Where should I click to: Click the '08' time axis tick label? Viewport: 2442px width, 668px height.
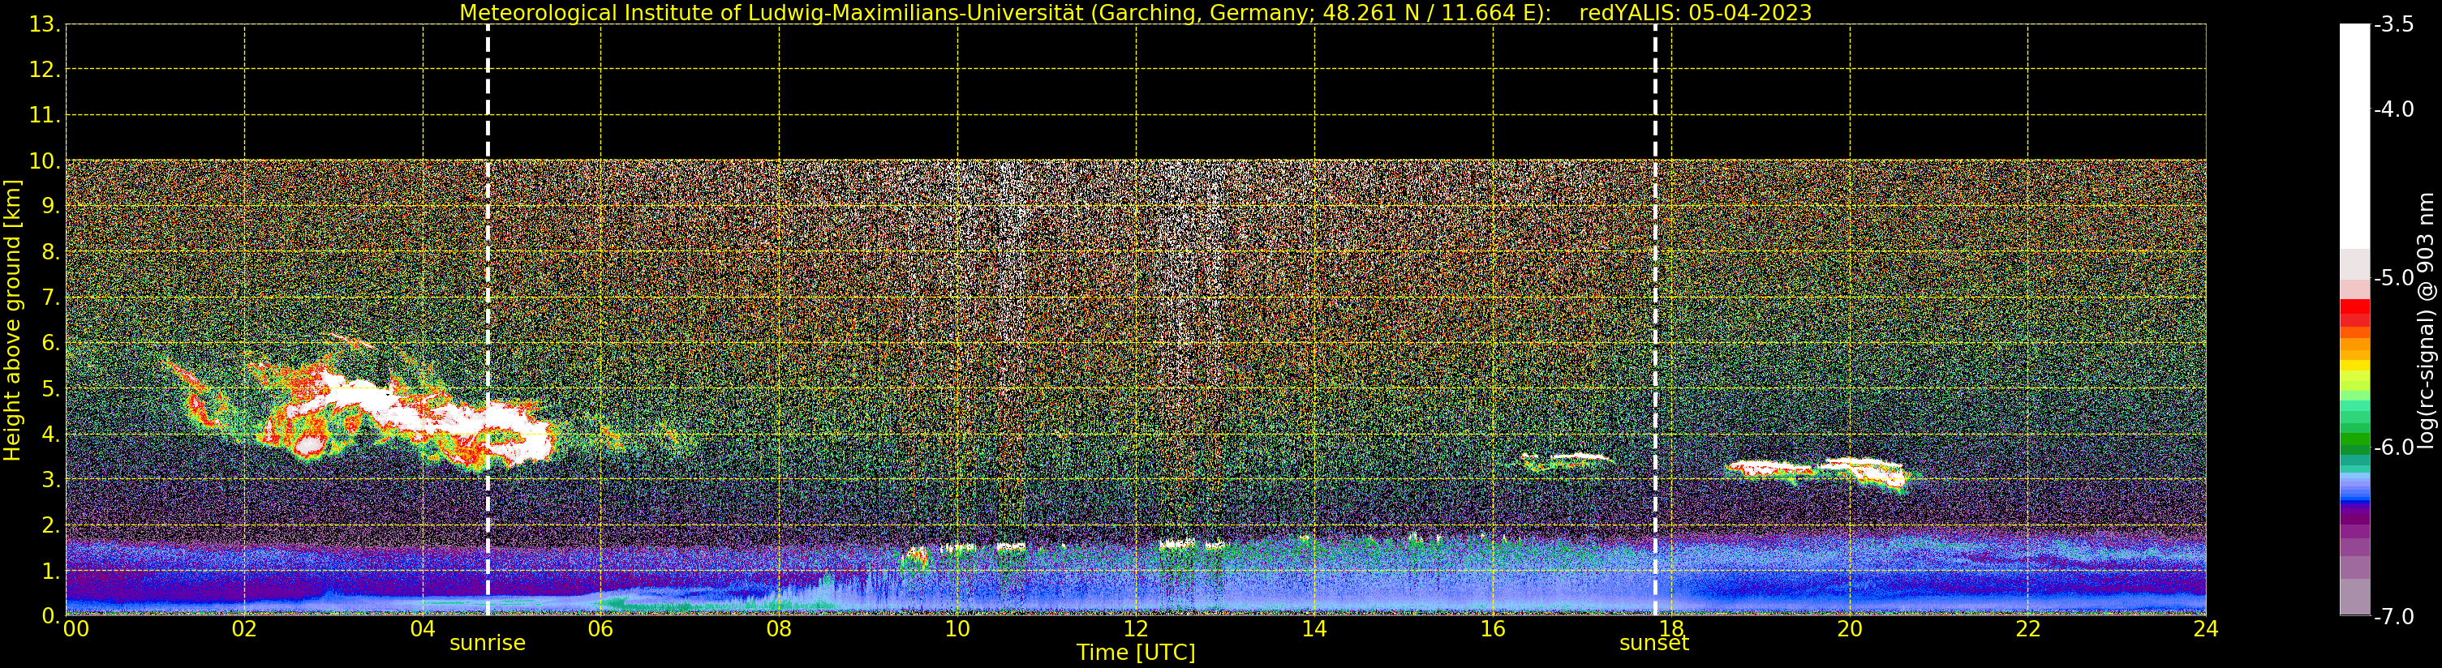click(x=779, y=629)
